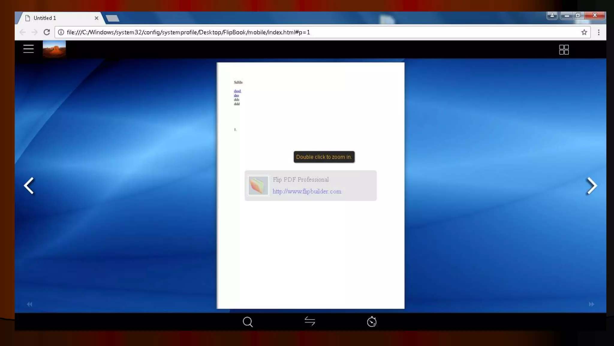
Task: Close the Untitled 1 tab
Action: [x=97, y=18]
